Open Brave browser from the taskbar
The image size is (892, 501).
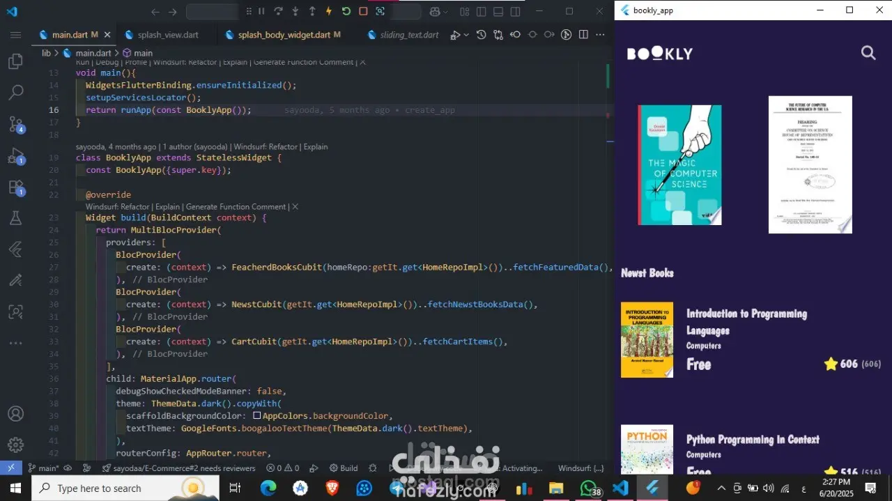333,488
